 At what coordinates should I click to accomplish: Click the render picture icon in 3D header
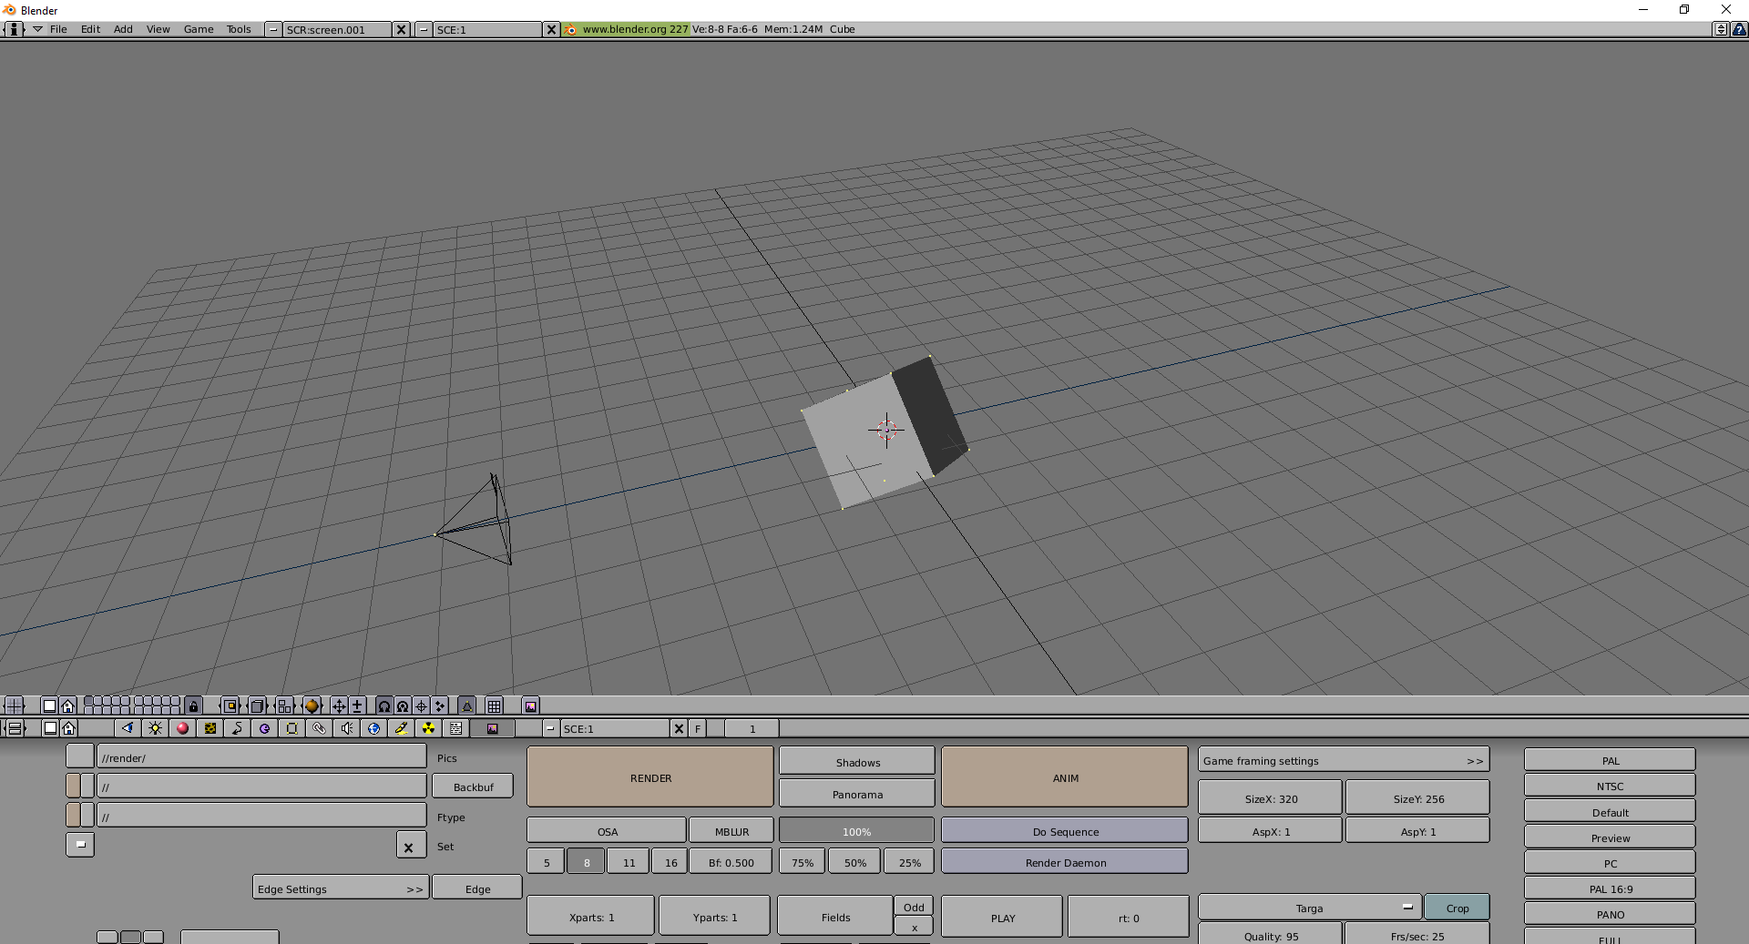click(531, 705)
